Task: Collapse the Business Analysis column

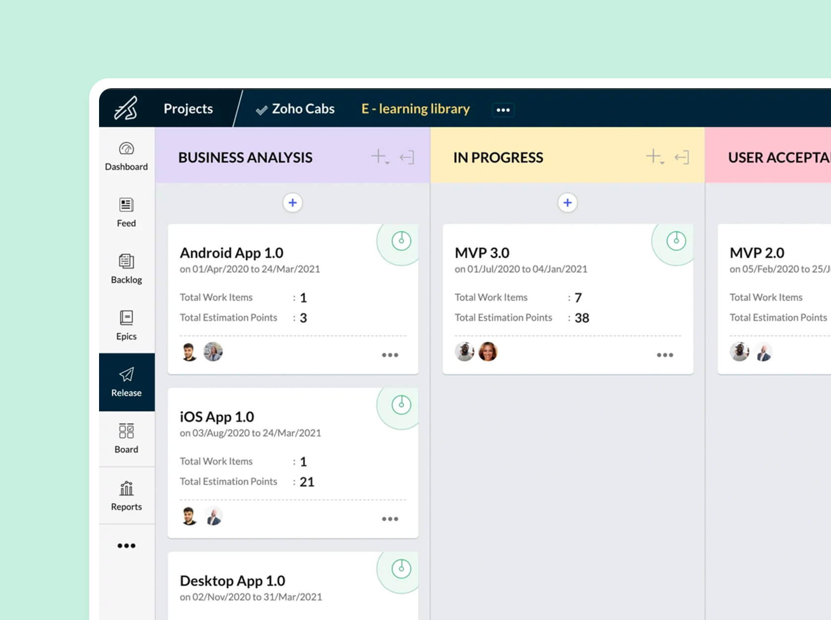Action: click(408, 157)
